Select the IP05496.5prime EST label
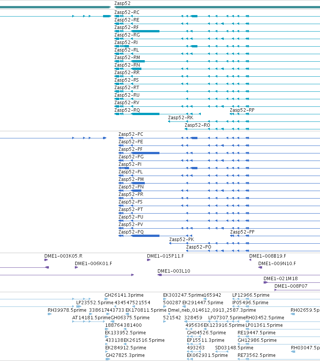The image size is (320, 361). [250, 303]
